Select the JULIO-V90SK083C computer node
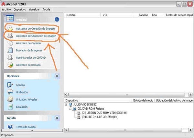Screen dimensions: 194x138 [x=85, y=104]
